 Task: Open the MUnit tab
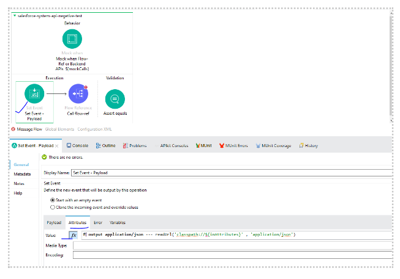203,145
